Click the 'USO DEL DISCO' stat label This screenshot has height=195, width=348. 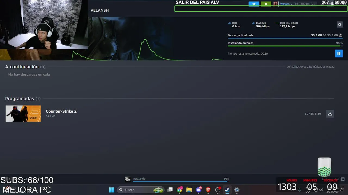[x=289, y=23]
